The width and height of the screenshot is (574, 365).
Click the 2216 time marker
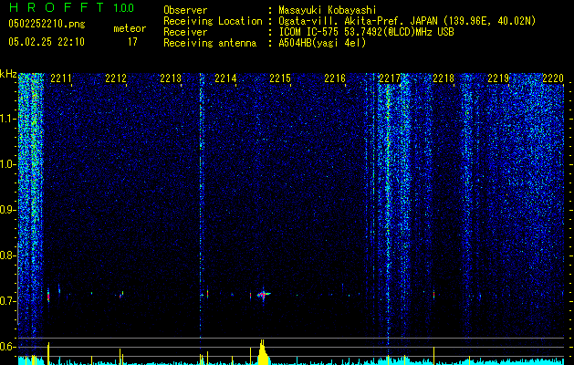[x=335, y=78]
